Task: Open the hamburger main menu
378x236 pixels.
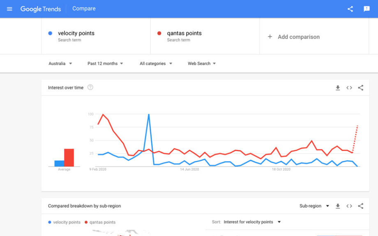Action: pyautogui.click(x=9, y=9)
